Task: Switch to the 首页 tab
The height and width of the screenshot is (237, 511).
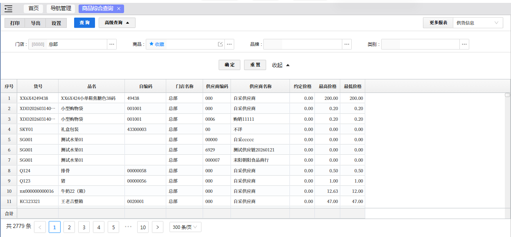Action: tap(34, 9)
